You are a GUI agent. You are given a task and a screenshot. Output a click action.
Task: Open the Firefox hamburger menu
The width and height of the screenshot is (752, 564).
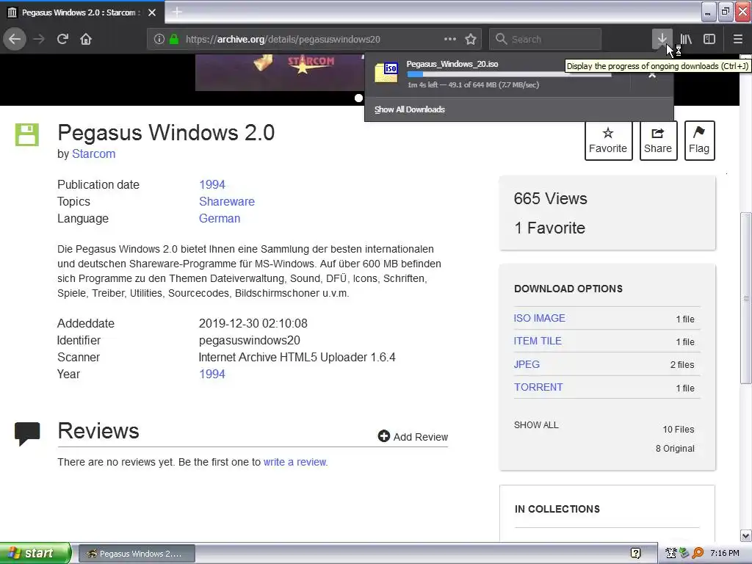(737, 39)
